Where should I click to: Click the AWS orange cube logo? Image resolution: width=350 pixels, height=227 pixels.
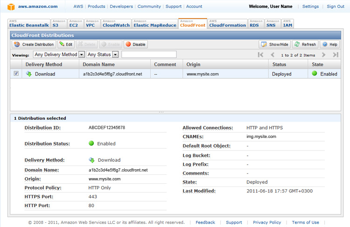pyautogui.click(x=11, y=7)
